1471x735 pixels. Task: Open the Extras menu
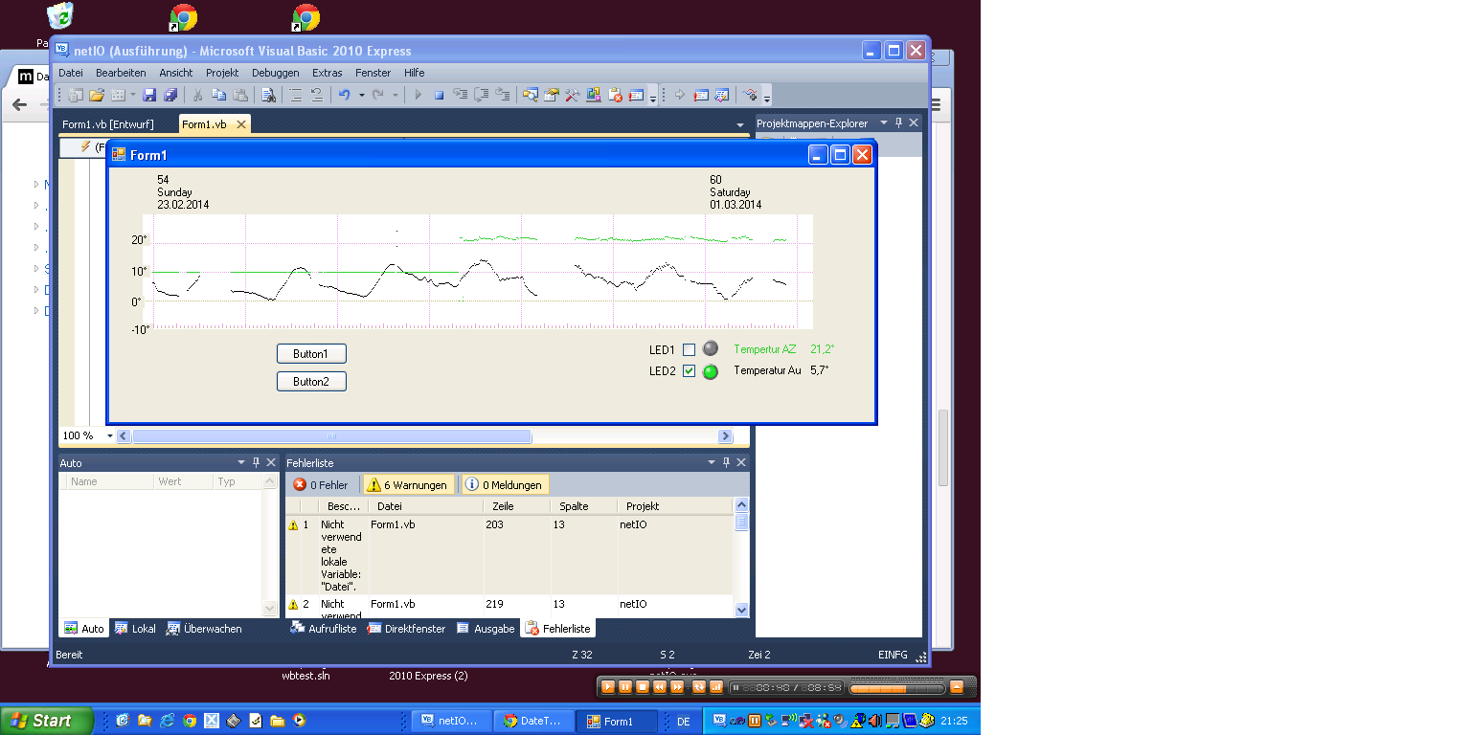coord(328,73)
